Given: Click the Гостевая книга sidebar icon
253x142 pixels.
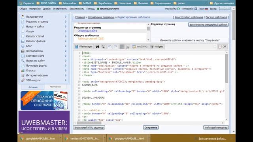Looking at the screenshot, I should coord(23,56).
